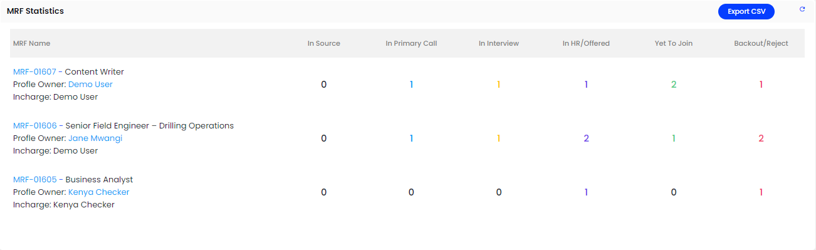Click In Primary Call count for Content Writer
This screenshot has height=250, width=816.
tap(411, 85)
